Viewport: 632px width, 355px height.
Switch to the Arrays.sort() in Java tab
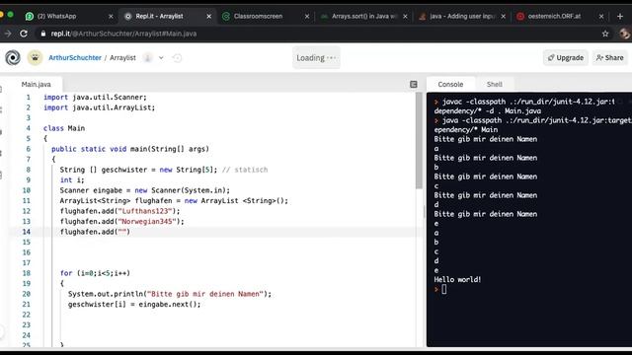364,16
